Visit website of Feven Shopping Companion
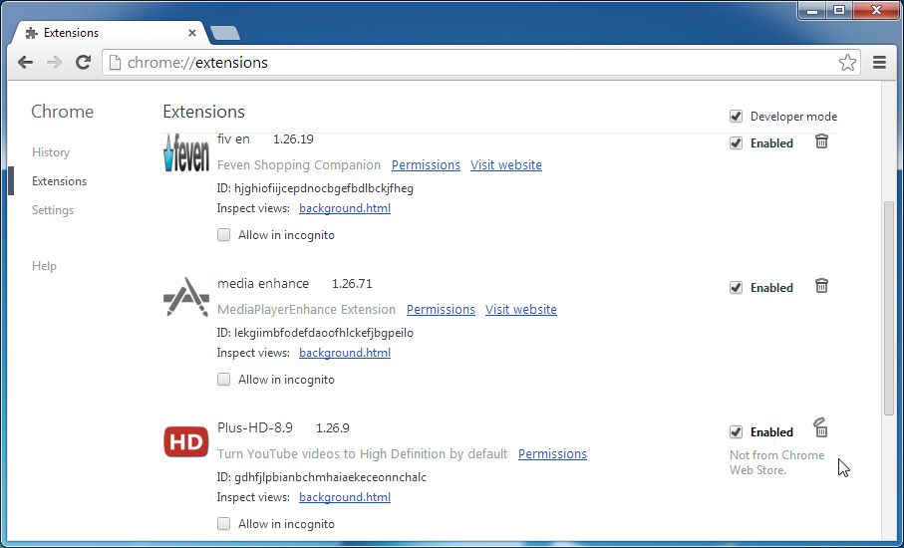904x548 pixels. (506, 164)
